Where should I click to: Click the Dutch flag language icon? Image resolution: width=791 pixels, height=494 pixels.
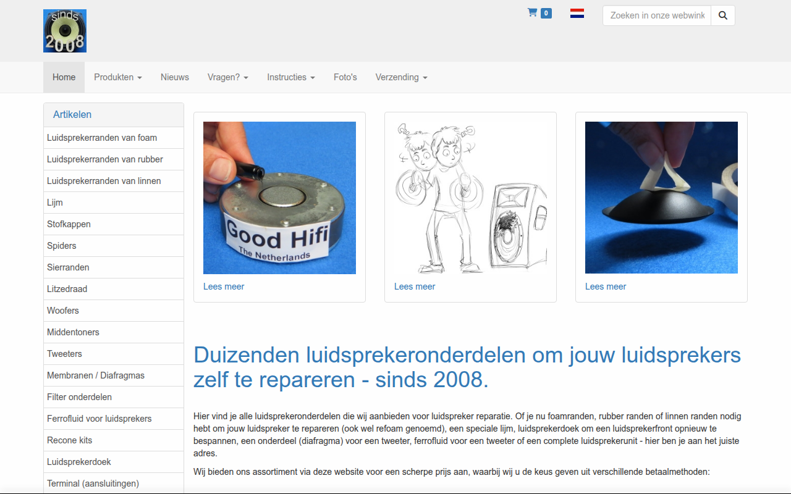tap(577, 13)
